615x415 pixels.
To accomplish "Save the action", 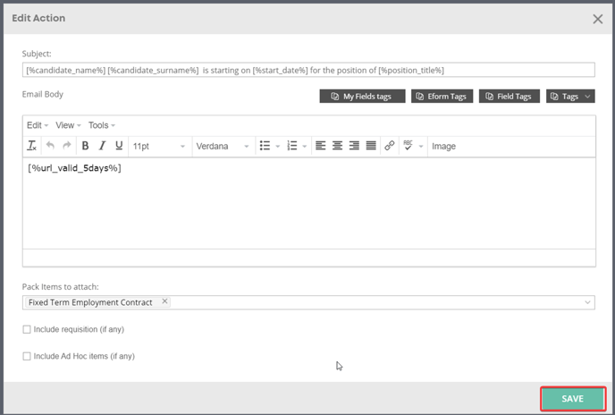I will pyautogui.click(x=573, y=399).
